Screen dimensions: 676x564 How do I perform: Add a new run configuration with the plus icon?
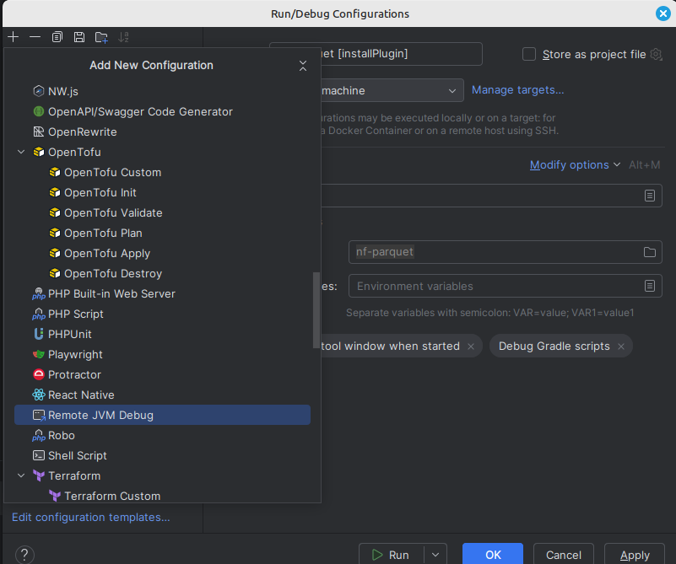(x=12, y=37)
